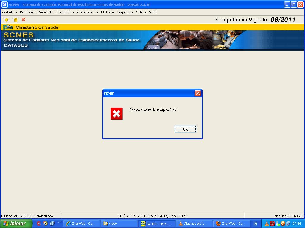Click the first yellow toolbar icon
The height and width of the screenshot is (228, 305).
coord(6,20)
